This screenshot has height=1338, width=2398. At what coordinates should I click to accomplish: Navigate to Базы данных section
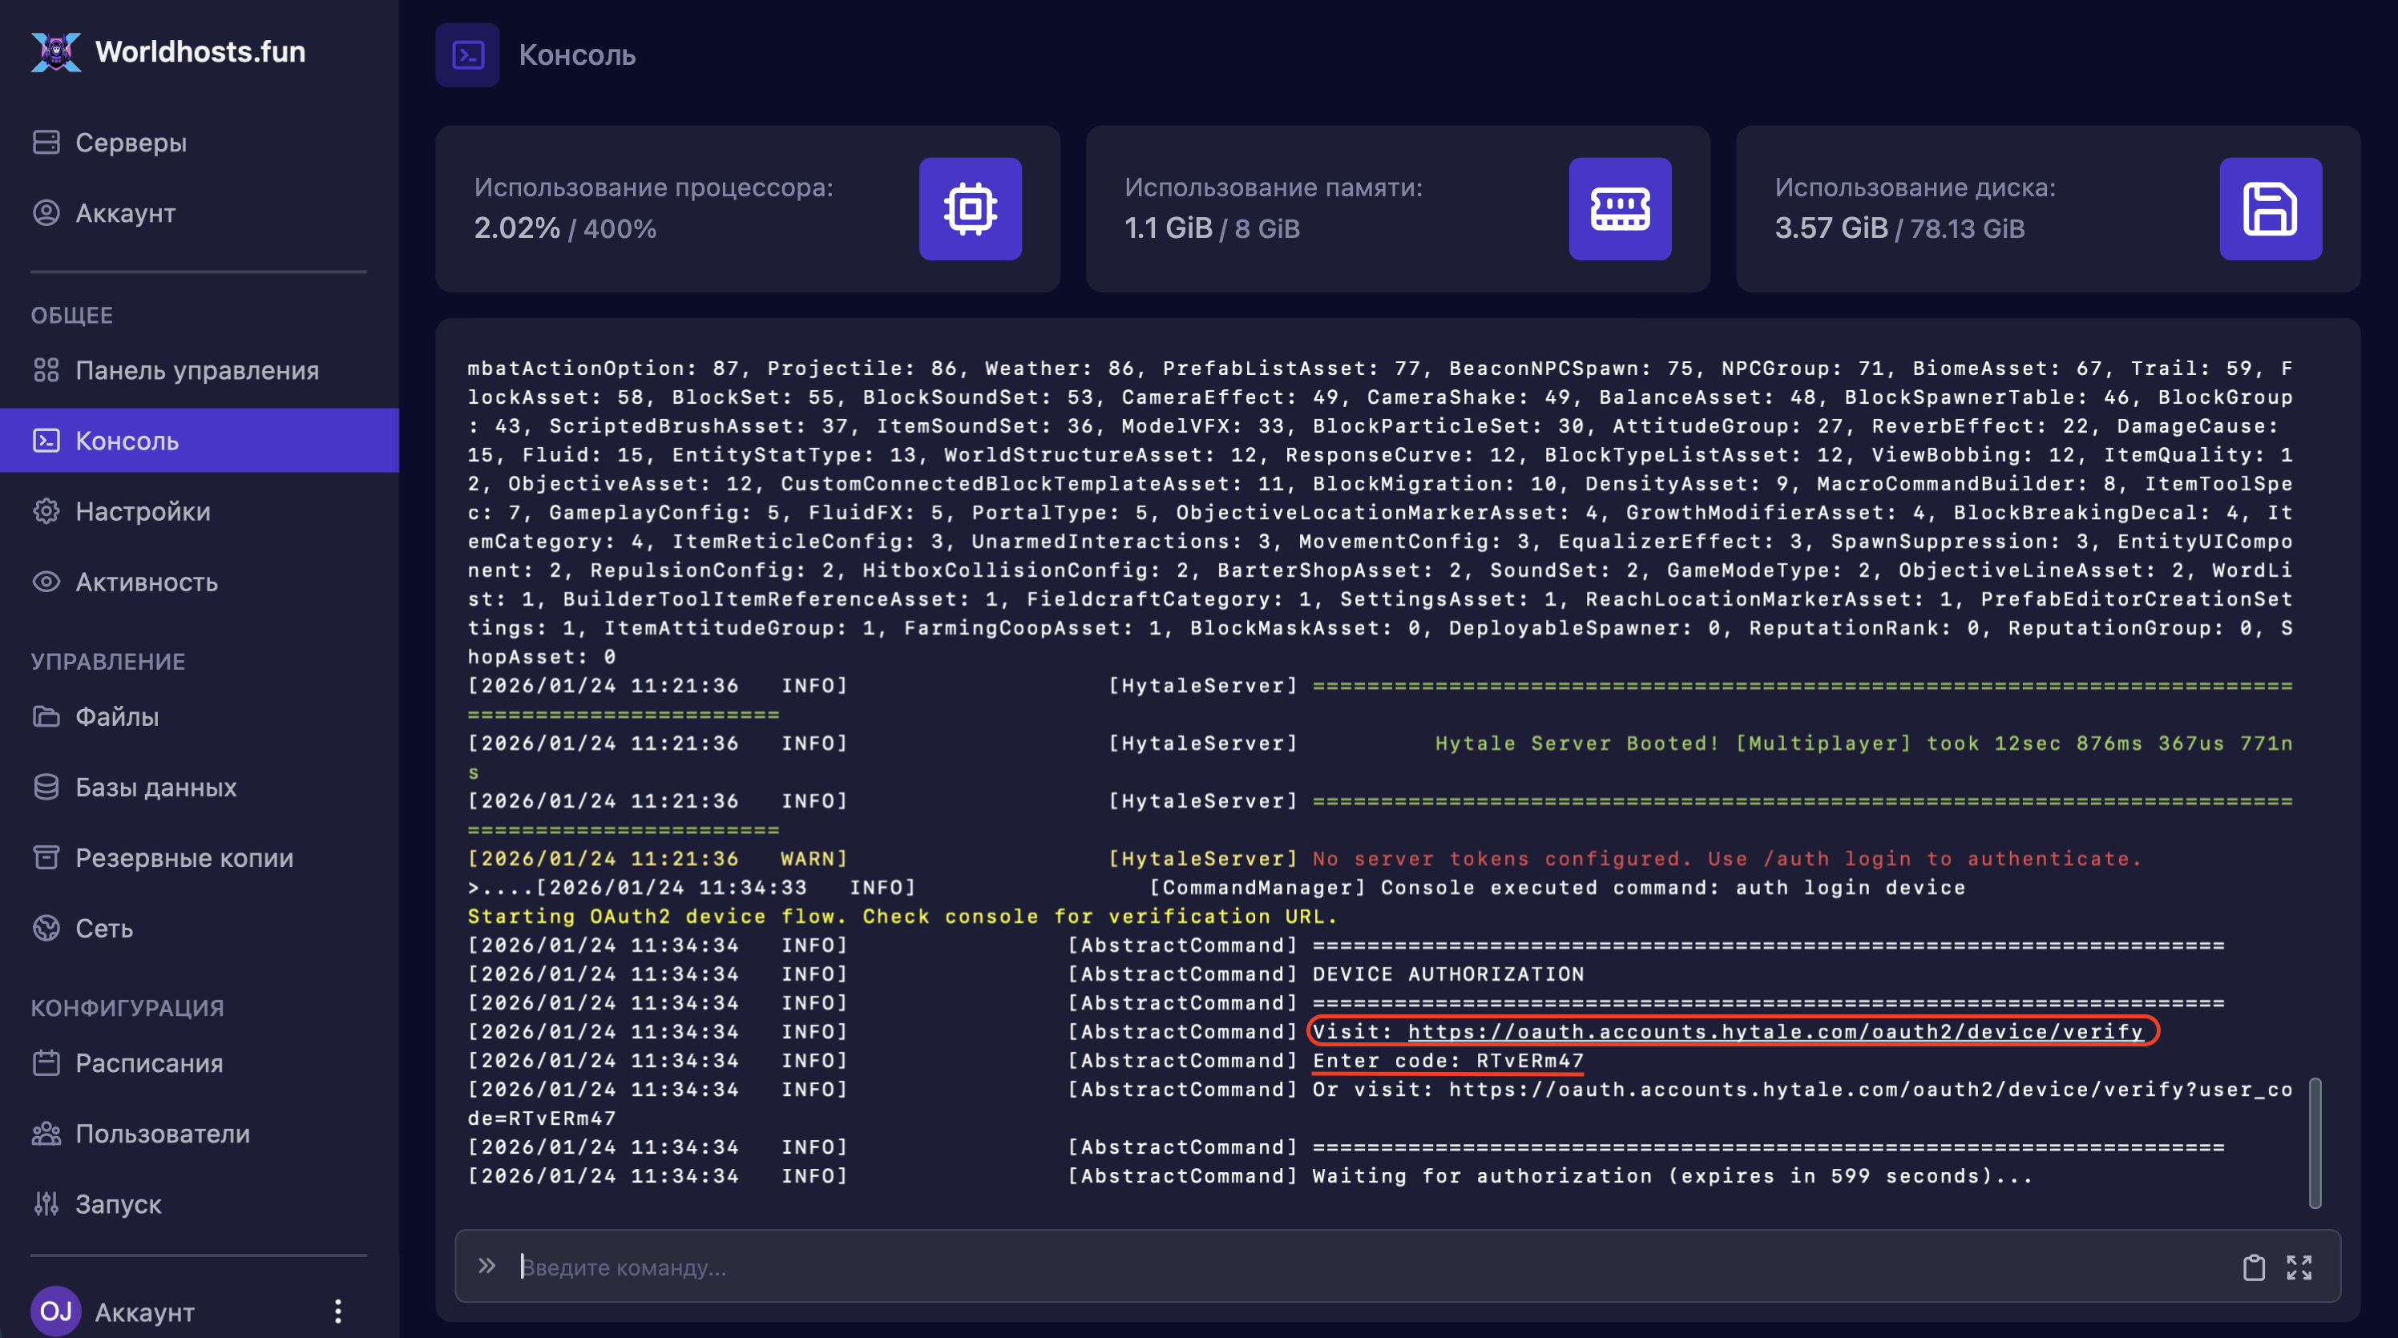pyautogui.click(x=155, y=787)
